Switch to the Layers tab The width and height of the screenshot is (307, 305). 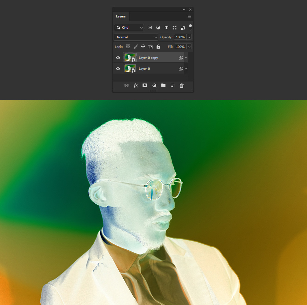tap(121, 16)
